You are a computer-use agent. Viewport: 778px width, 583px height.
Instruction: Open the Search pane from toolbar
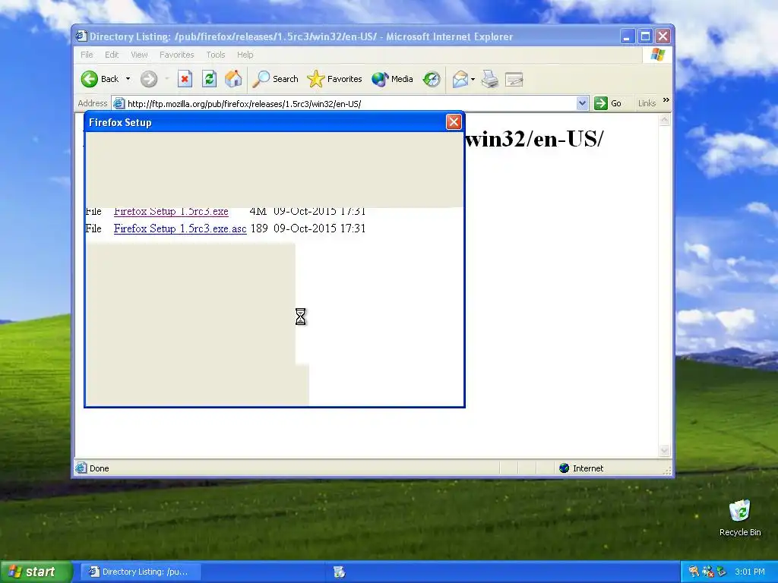(x=275, y=79)
